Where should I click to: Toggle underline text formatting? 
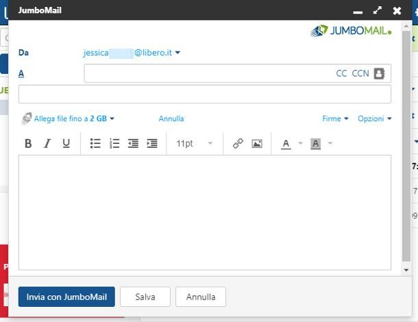[66, 143]
